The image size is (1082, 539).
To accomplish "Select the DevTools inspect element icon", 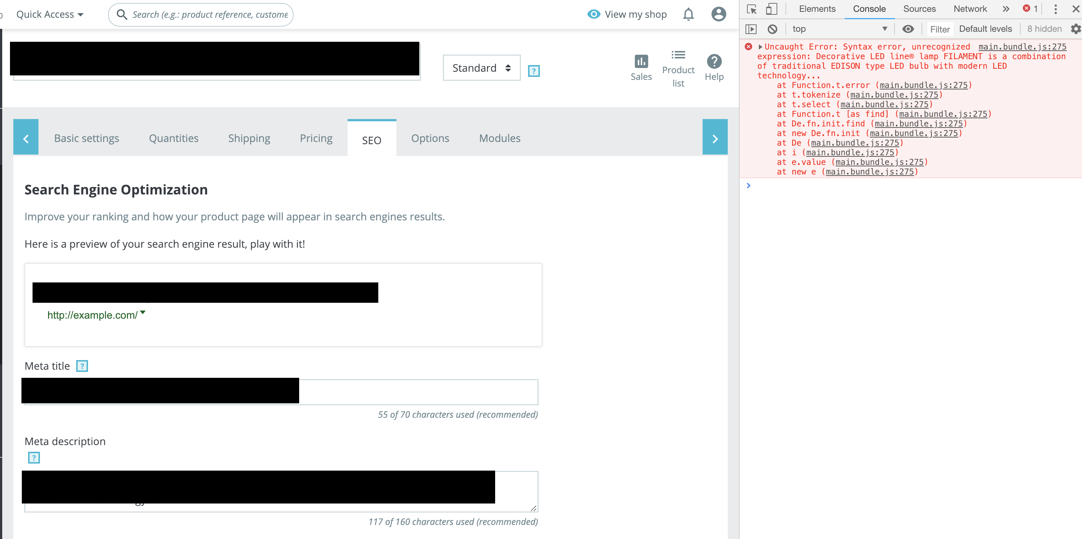I will 752,9.
